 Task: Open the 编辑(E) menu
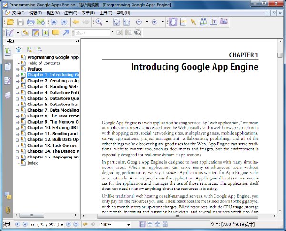coord(36,13)
